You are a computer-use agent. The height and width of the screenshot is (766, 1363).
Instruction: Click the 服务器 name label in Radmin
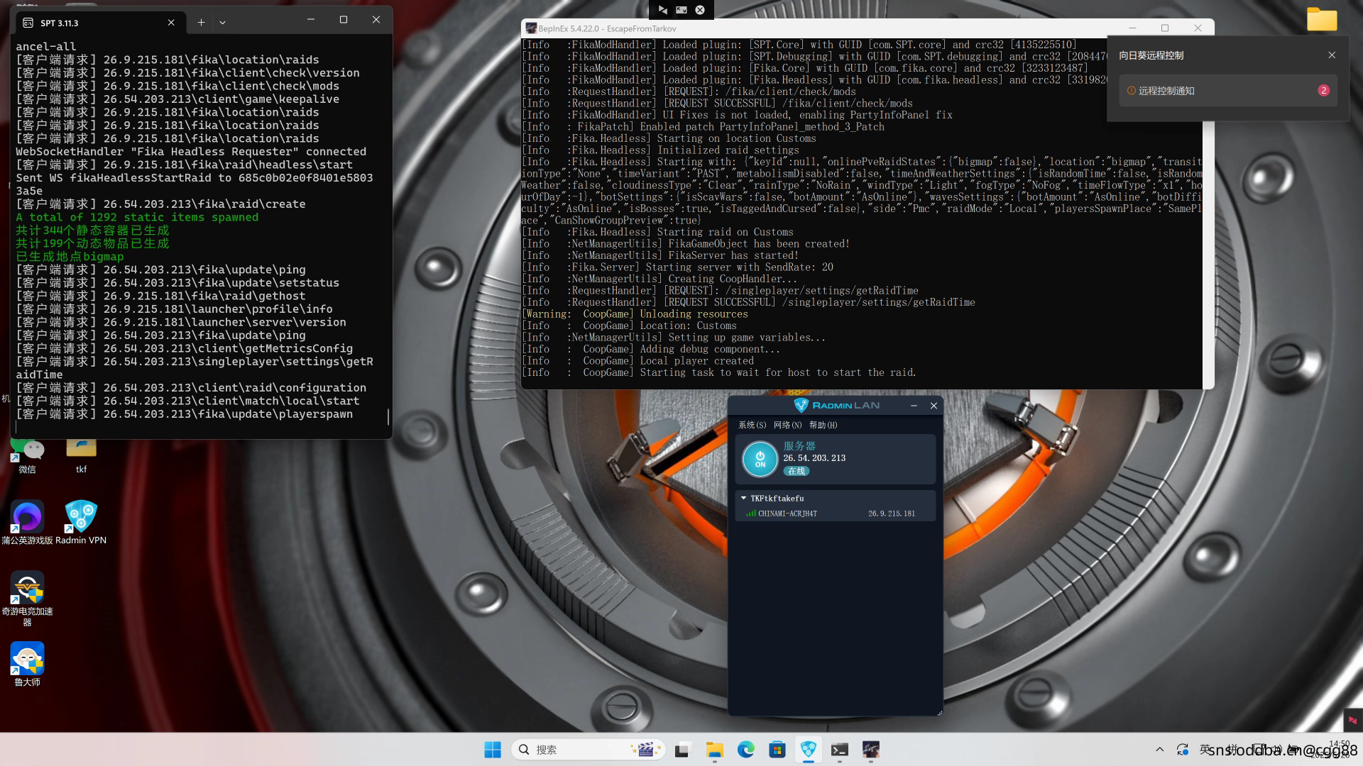coord(799,445)
